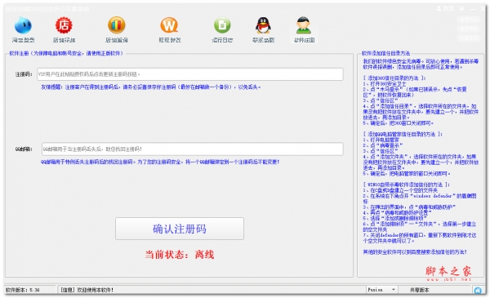
Task: Open the Fusion style dropdown in status bar
Action: point(381,290)
